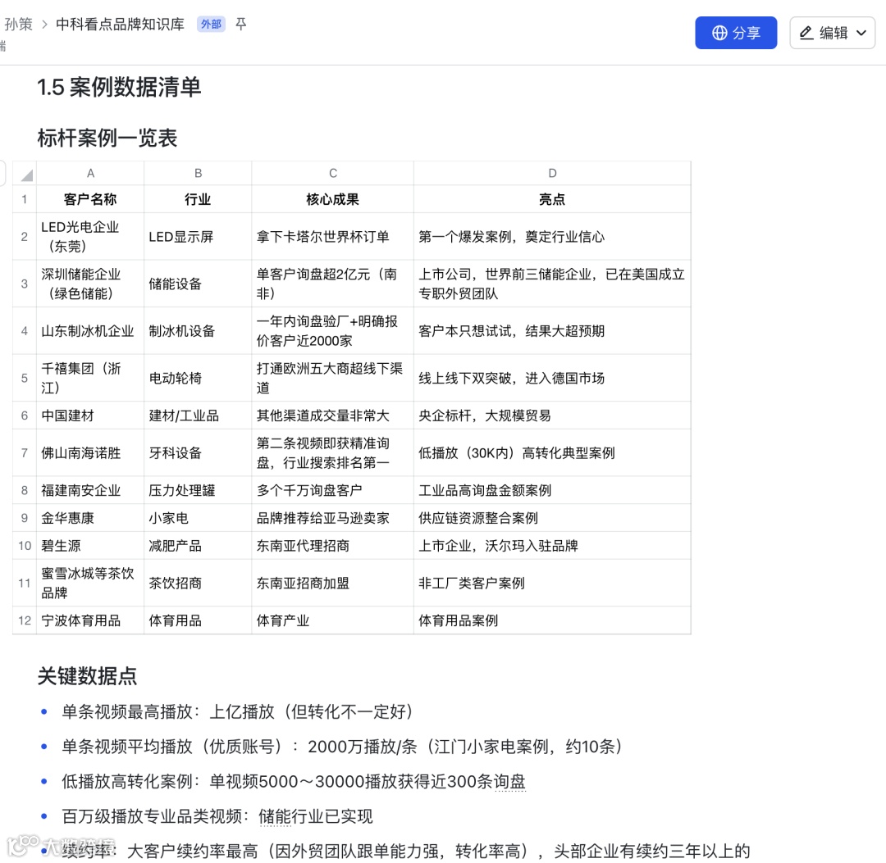This screenshot has height=863, width=886.
Task: Click the pin icon beside the 外部 tag
Action: [x=240, y=24]
